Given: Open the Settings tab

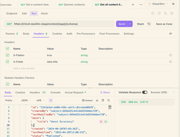Looking at the screenshot, I should (129, 34).
